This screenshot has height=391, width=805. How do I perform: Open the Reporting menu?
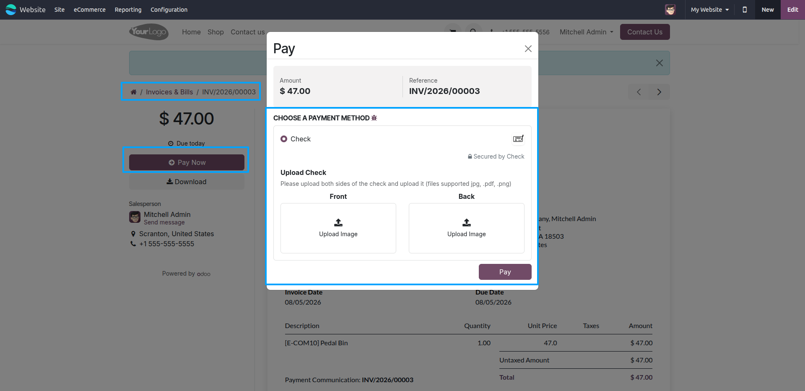(x=128, y=10)
